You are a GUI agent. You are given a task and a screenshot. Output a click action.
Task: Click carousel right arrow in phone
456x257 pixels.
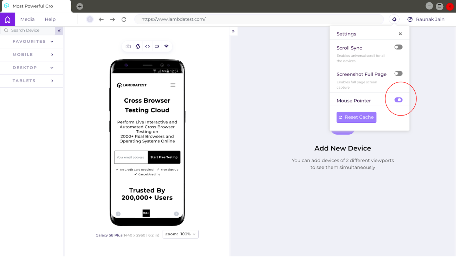tap(176, 214)
